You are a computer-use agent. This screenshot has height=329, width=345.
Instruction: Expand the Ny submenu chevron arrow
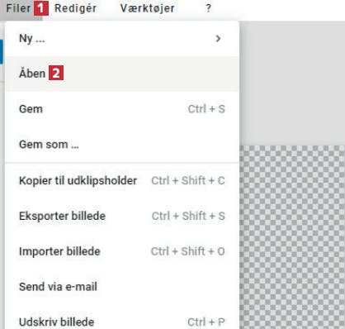coord(218,39)
